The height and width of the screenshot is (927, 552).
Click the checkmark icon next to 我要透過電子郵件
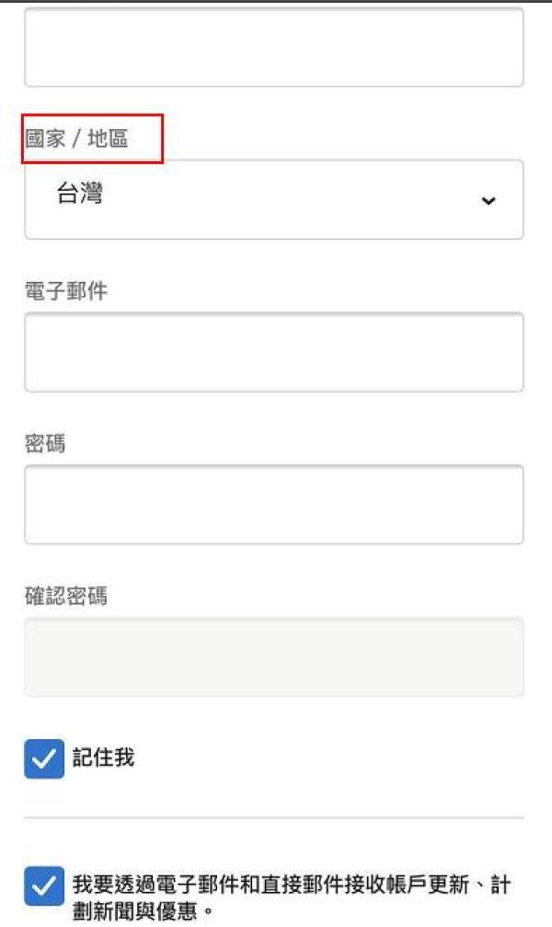pyautogui.click(x=44, y=886)
